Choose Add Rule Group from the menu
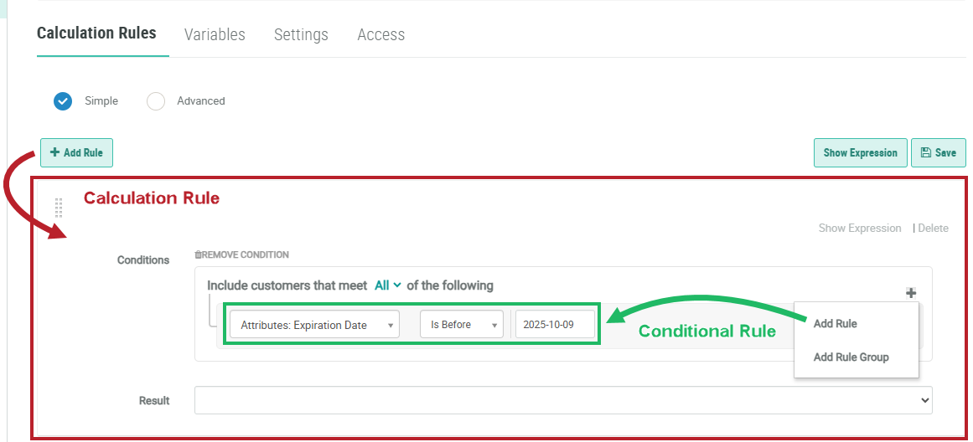Screen dimensions: 973x442 click(x=851, y=357)
